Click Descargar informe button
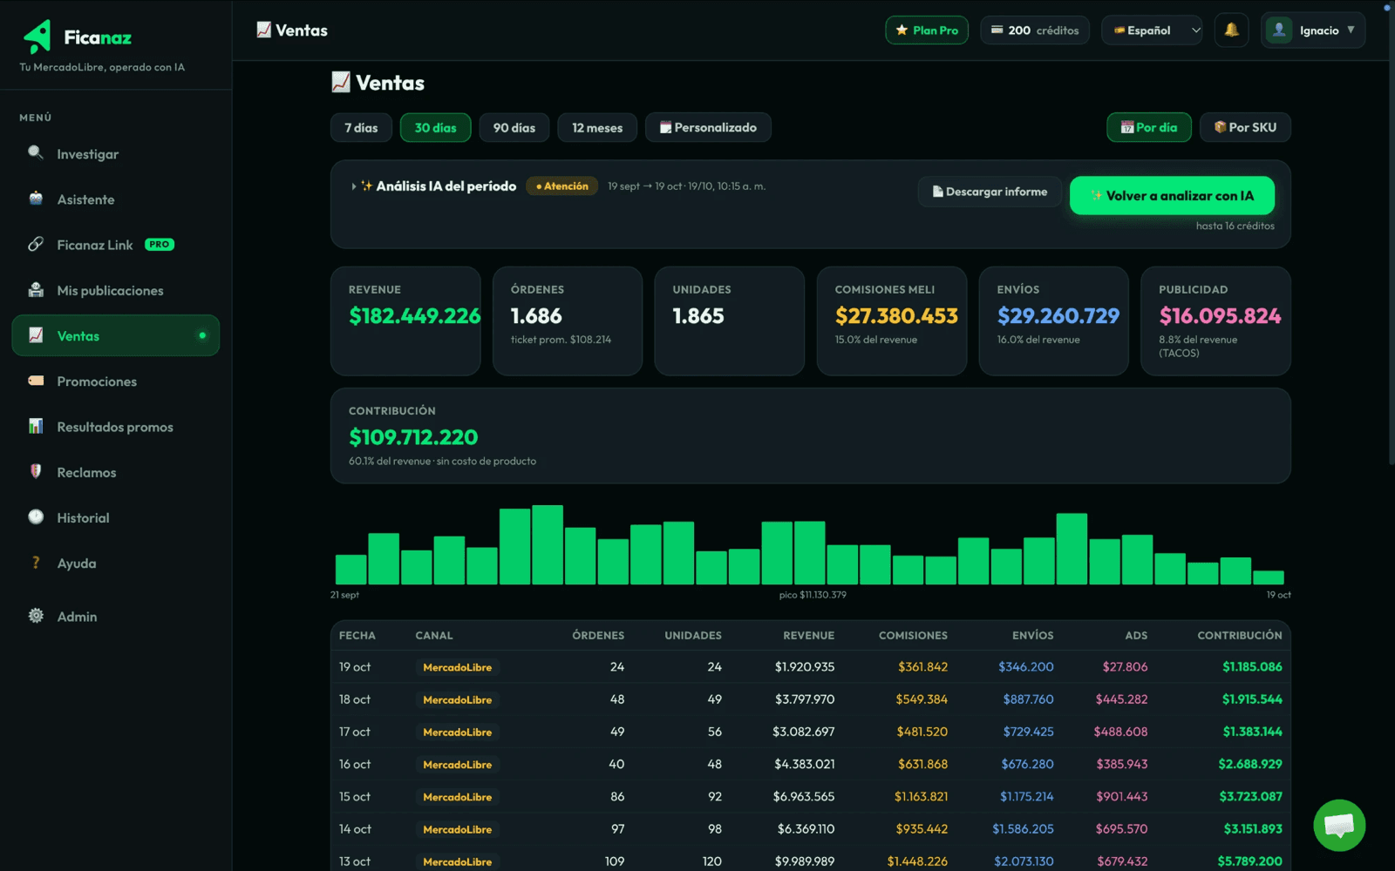 point(990,192)
